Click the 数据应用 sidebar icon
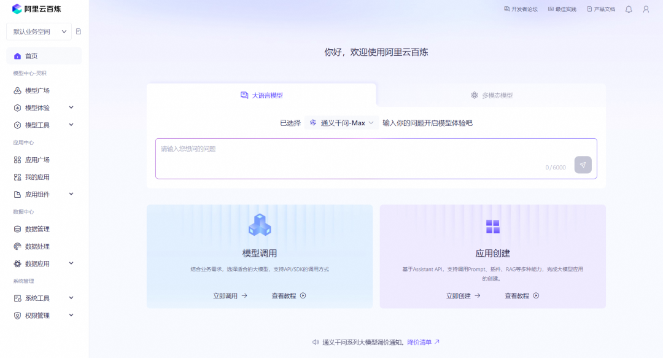The height and width of the screenshot is (358, 663). click(17, 264)
